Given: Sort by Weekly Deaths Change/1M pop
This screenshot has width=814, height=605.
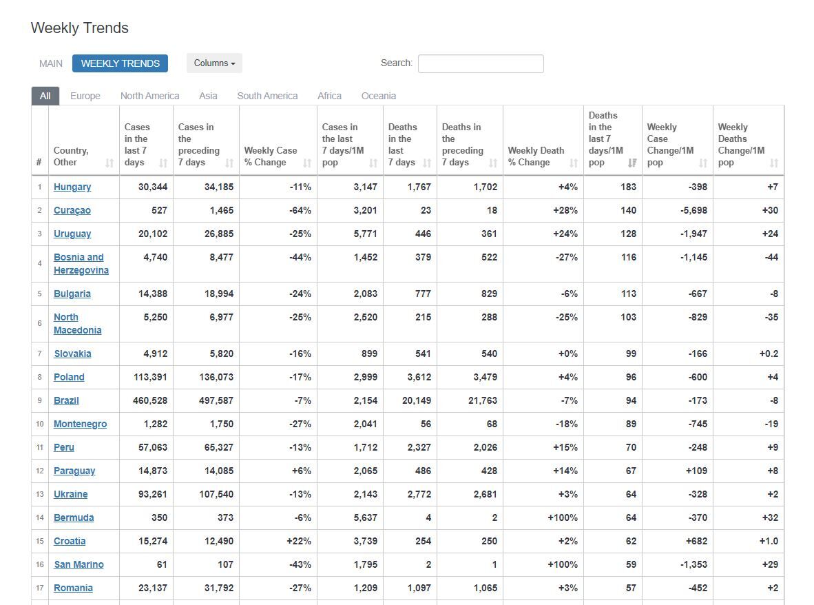Looking at the screenshot, I should coord(774,163).
